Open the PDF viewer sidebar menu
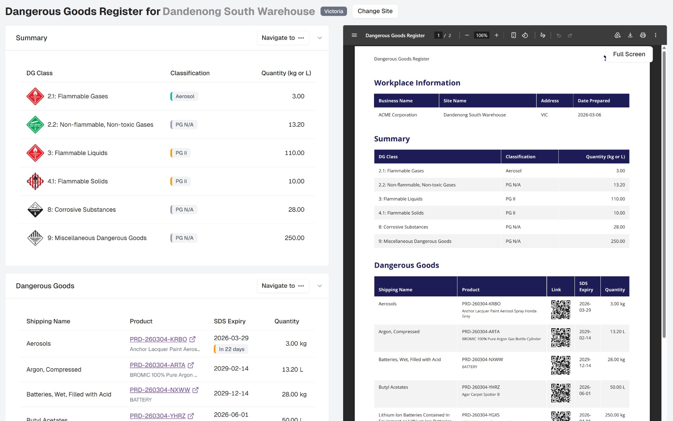The image size is (673, 421). 354,35
